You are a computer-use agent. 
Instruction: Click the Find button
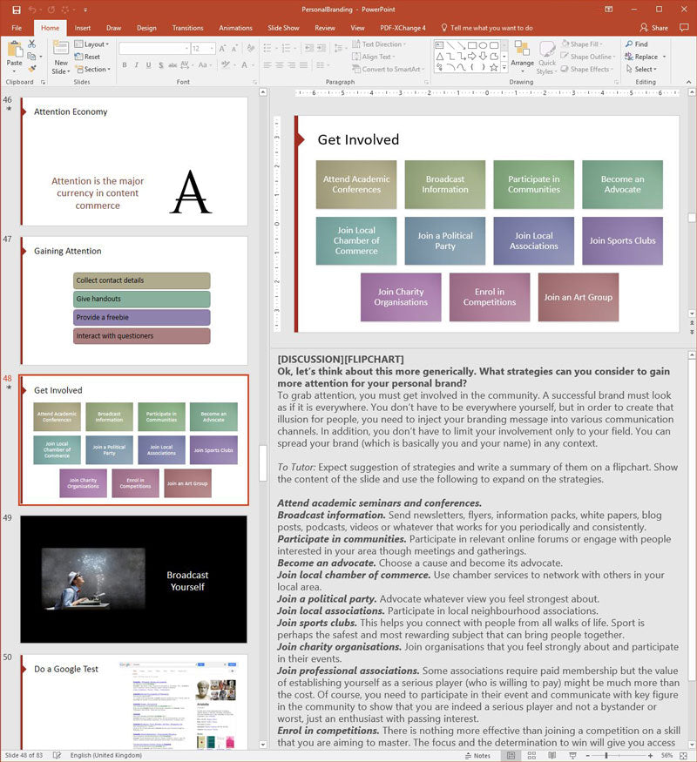pyautogui.click(x=637, y=44)
